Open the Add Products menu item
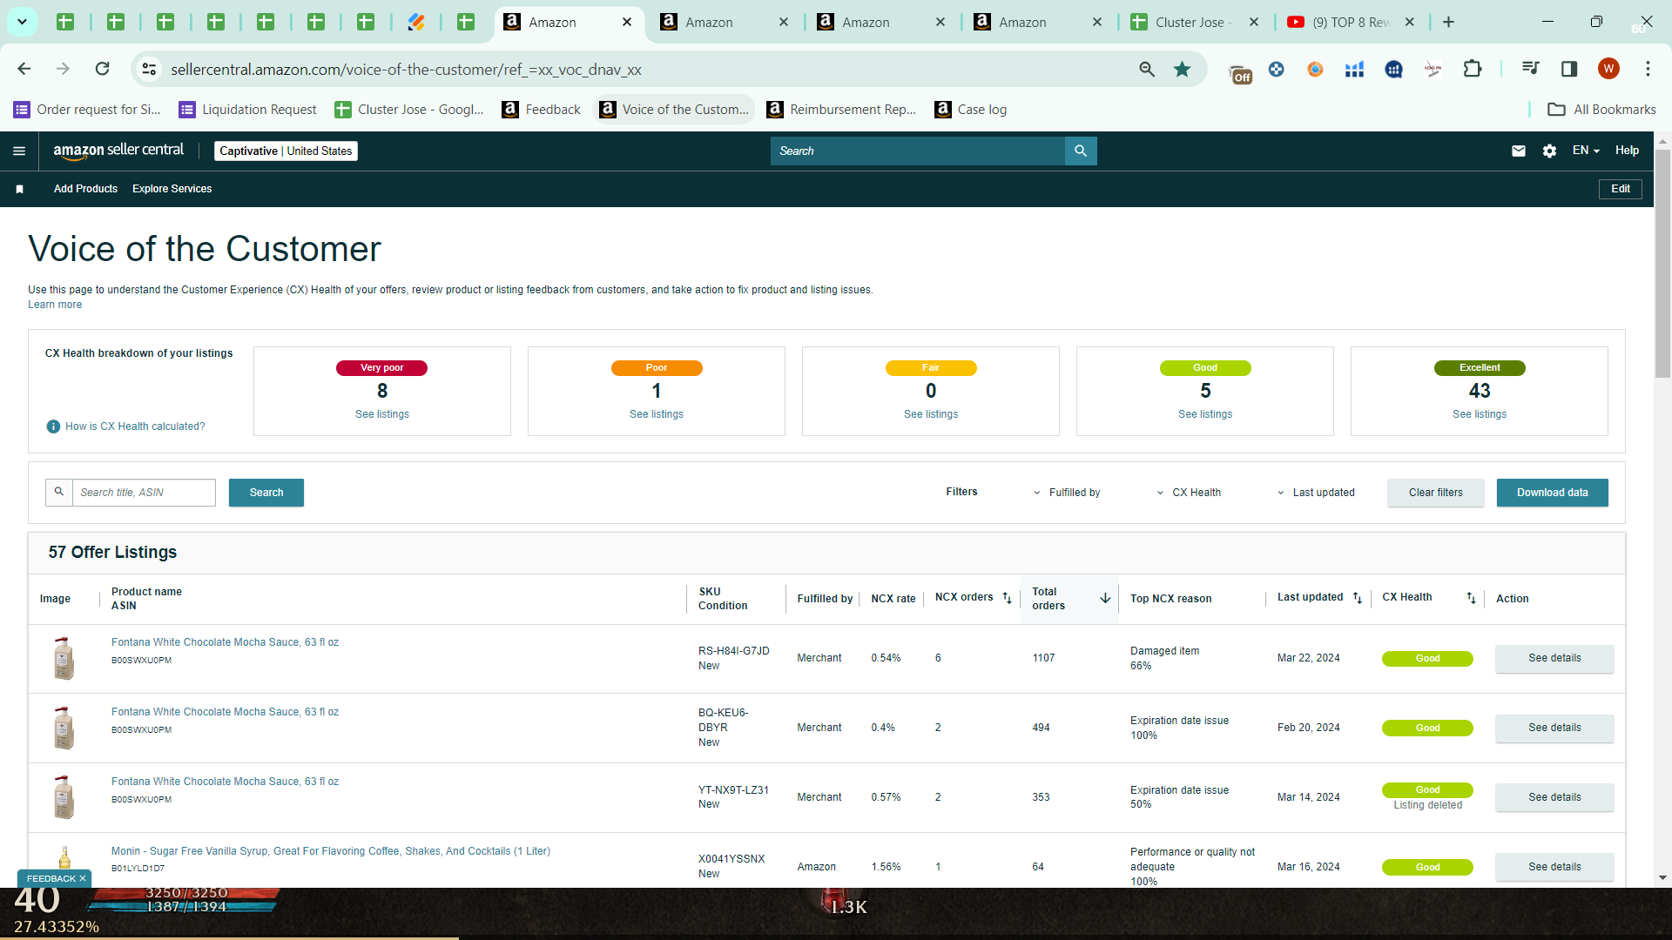This screenshot has height=940, width=1672. (85, 189)
